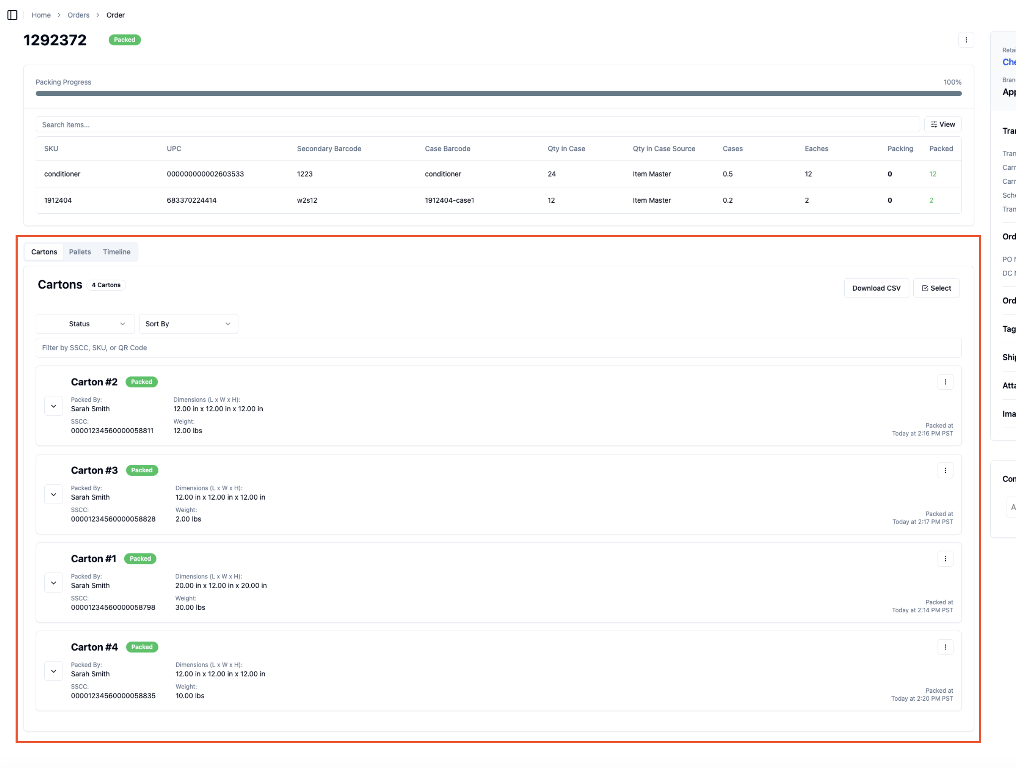Click the Packing Progress bar
Screen dimensions: 1016x768
coord(498,94)
